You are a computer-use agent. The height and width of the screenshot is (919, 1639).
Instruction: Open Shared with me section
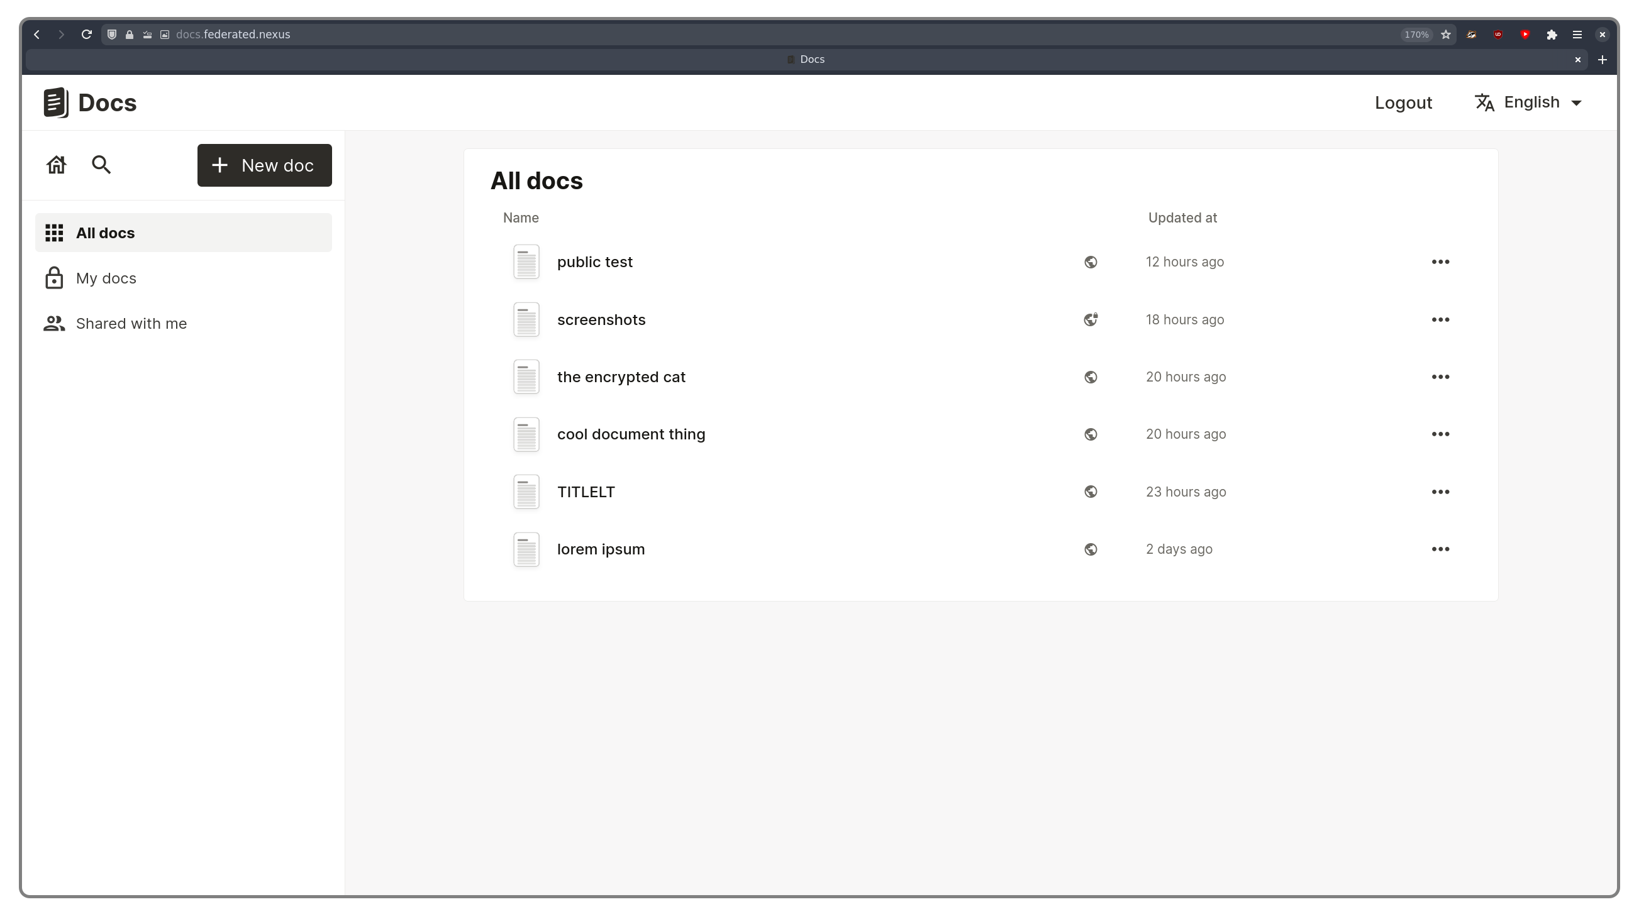[x=183, y=323]
